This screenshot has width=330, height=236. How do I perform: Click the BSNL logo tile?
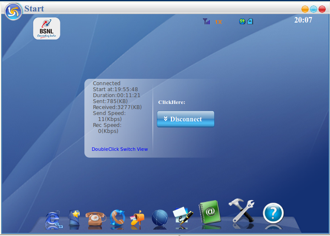point(46,29)
